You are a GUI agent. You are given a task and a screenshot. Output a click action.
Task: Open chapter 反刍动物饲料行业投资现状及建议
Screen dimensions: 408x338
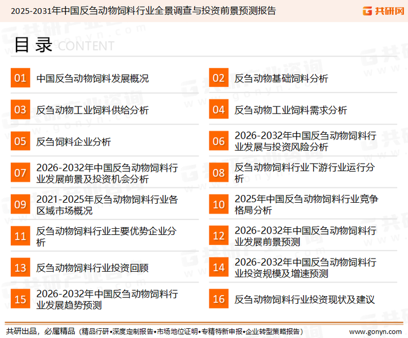(x=305, y=299)
